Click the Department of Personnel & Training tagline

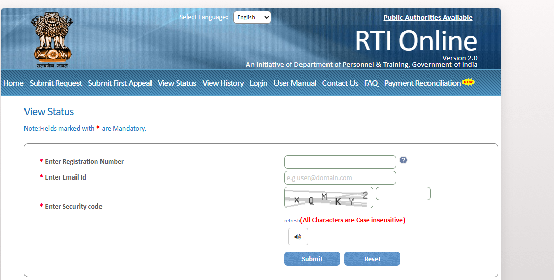pyautogui.click(x=362, y=65)
